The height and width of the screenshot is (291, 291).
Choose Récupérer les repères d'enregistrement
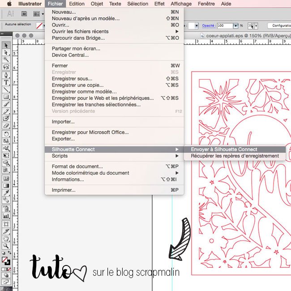pos(235,156)
